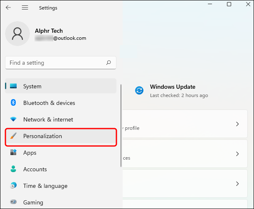Viewport: 254px width, 209px height.
Task: Open the hamburger navigation menu
Action: click(x=25, y=7)
